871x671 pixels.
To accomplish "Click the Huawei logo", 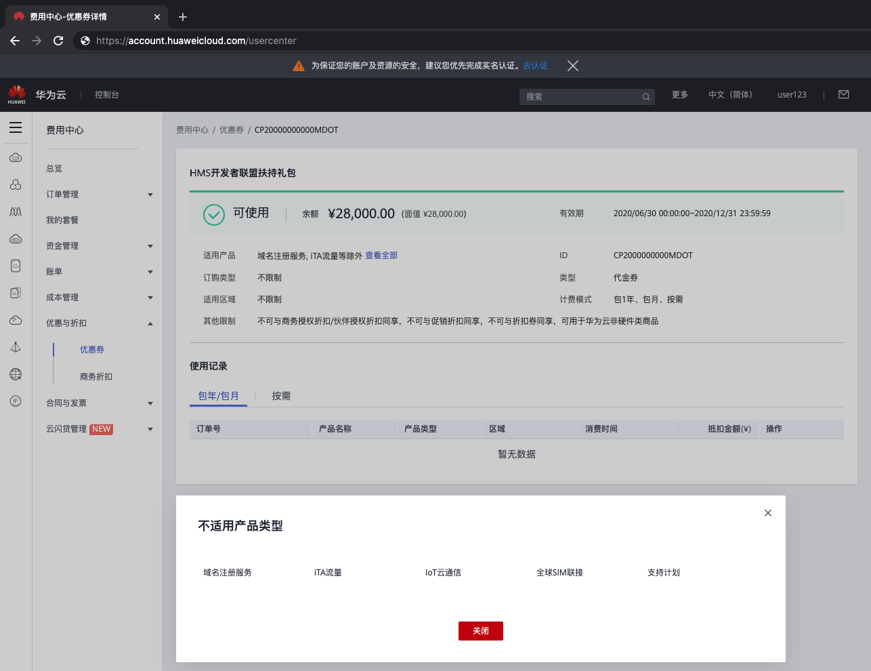I will [17, 94].
